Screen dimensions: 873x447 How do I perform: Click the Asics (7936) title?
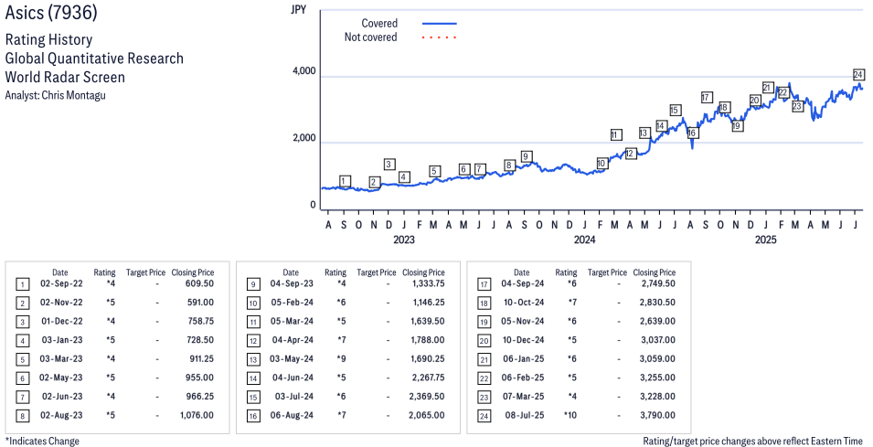[51, 12]
